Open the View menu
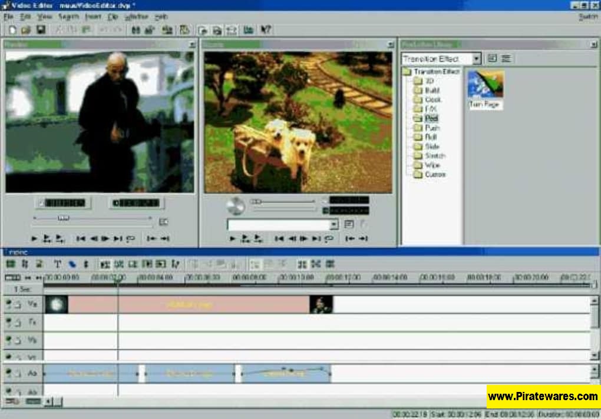The image size is (601, 419). coord(45,17)
